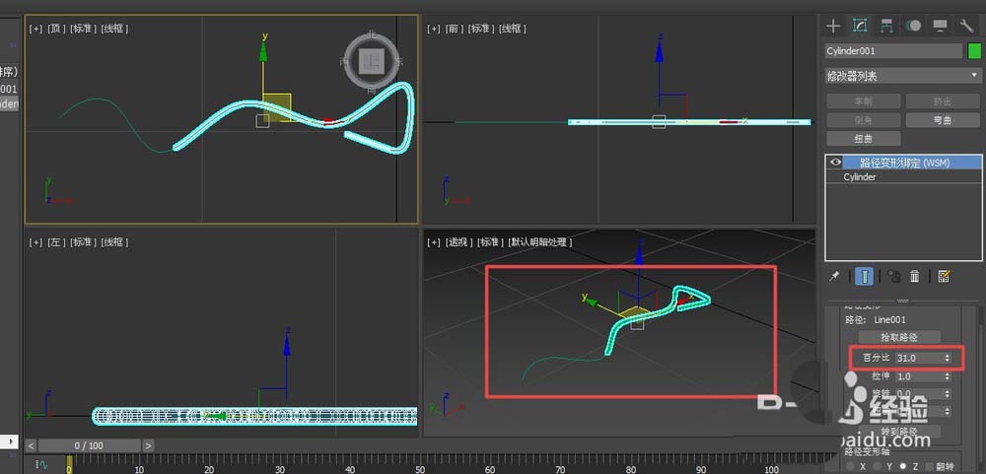Switch to the Modify command panel tab
The width and height of the screenshot is (986, 474).
tap(860, 26)
